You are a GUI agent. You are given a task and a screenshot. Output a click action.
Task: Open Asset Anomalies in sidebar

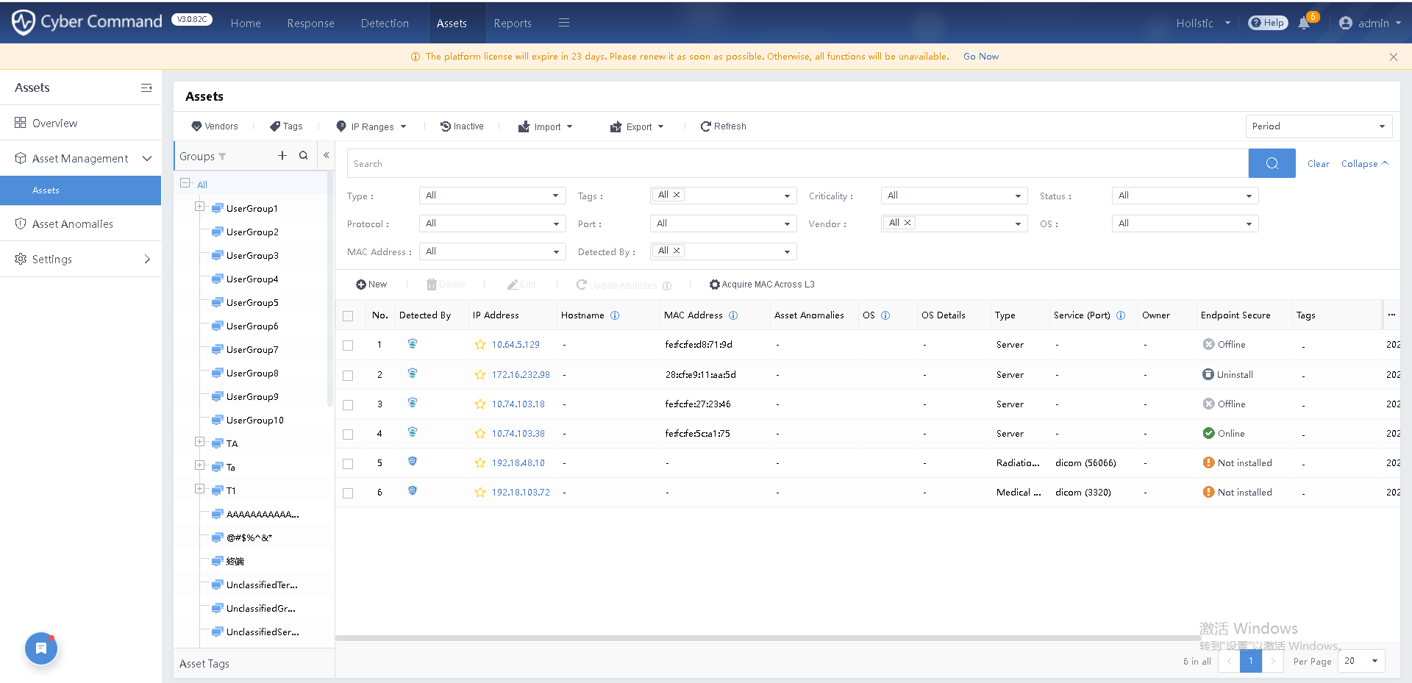click(x=73, y=224)
